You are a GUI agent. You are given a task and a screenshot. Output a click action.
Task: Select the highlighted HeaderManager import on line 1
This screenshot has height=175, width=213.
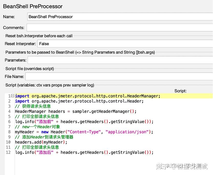pyautogui.click(x=87, y=96)
